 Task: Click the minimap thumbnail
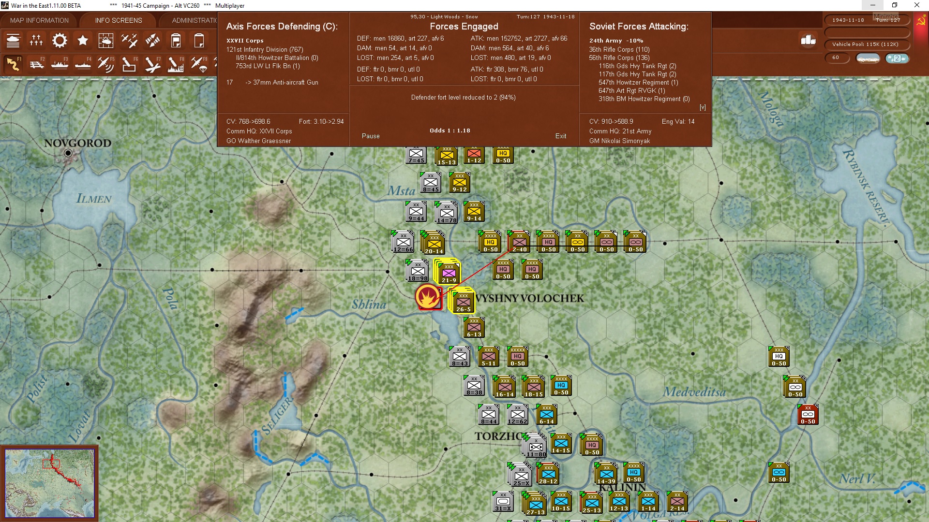point(49,483)
